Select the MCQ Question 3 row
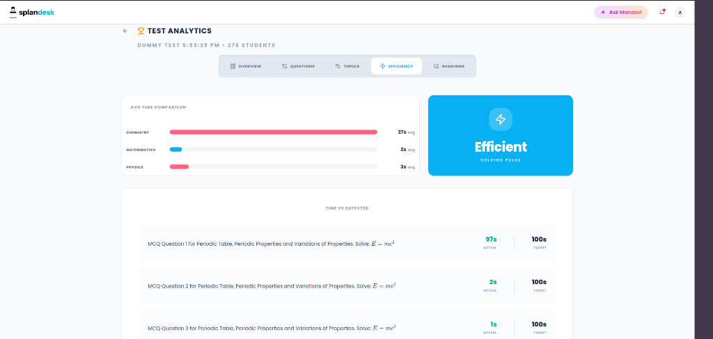Screen dimensions: 713x339 coord(347,325)
